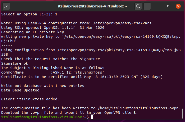
Task: Click the 'Data Base Updated' line
Action: [x=20, y=90]
